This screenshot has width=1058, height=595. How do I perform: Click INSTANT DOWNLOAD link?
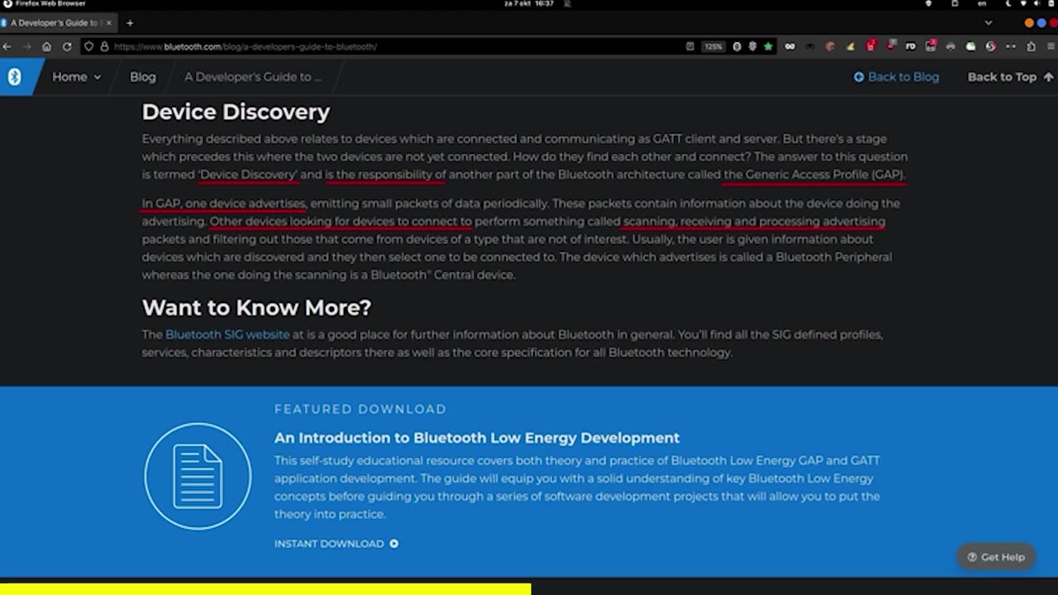(336, 544)
